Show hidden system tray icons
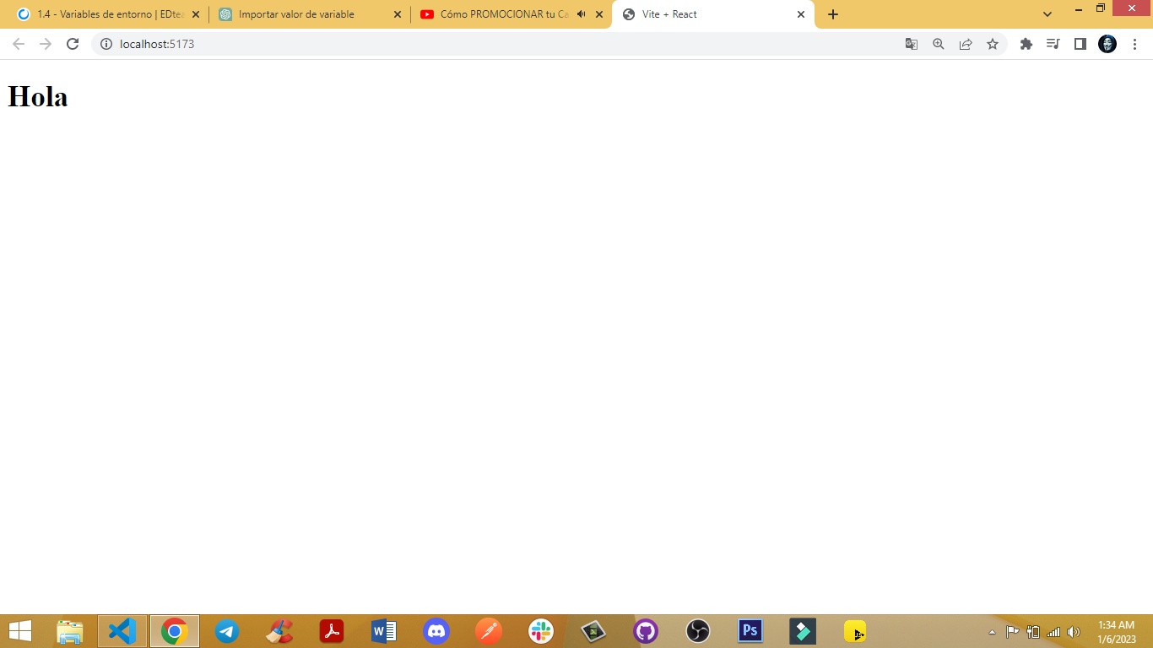 click(992, 632)
